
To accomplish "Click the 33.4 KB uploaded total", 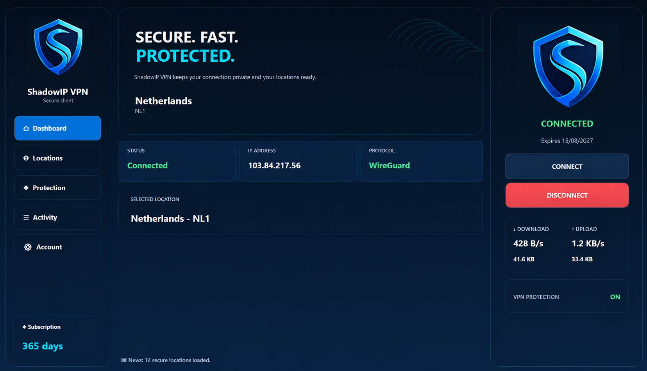I will (x=582, y=259).
